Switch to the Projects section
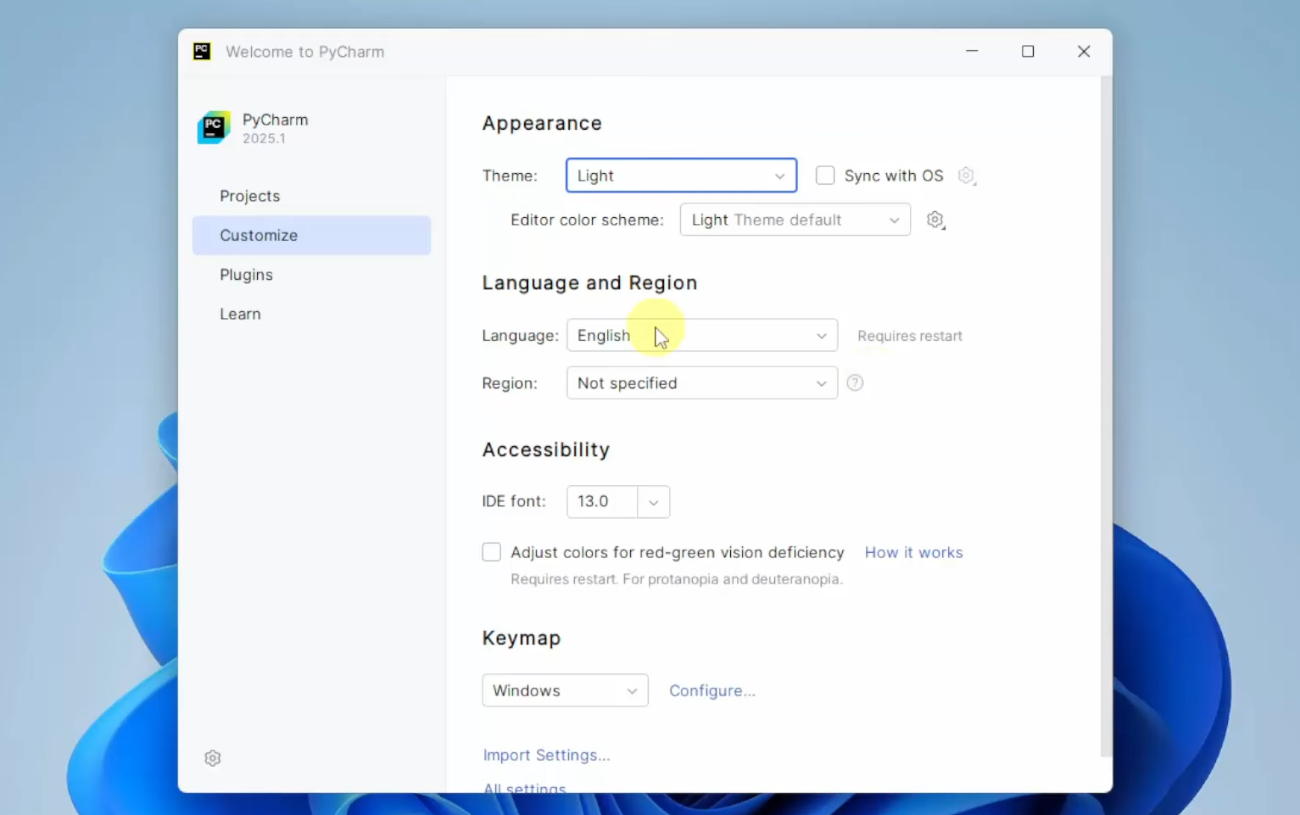 click(250, 195)
